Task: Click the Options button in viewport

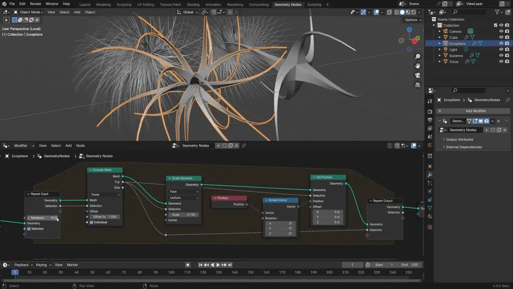Action: point(412,20)
